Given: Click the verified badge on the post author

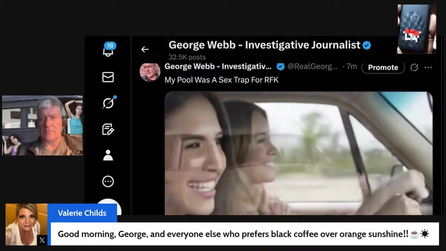Looking at the screenshot, I should click(280, 67).
